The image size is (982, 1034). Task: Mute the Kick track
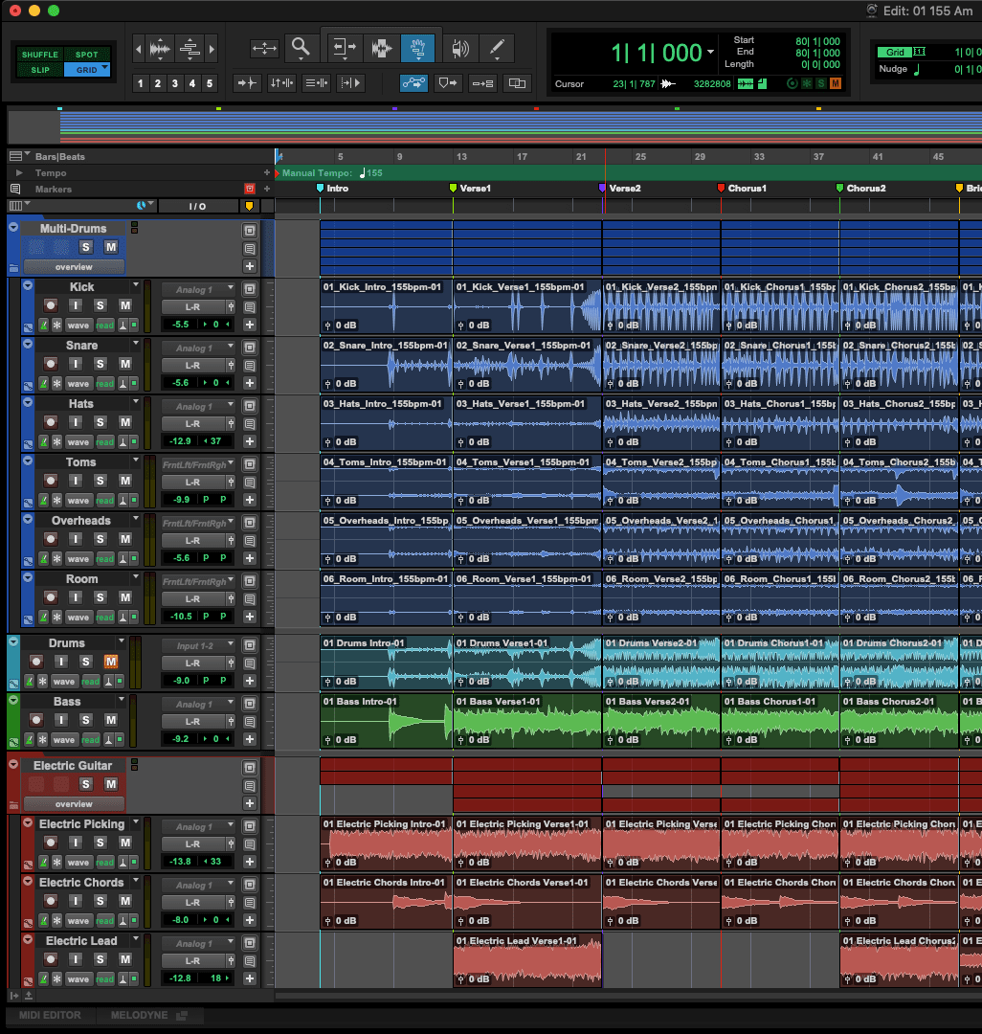click(x=124, y=305)
